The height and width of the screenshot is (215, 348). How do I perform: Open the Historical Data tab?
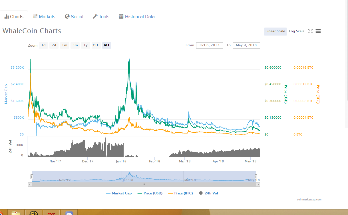click(x=137, y=17)
